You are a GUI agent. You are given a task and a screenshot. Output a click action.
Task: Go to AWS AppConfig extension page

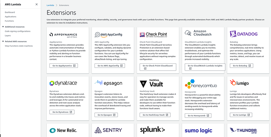110,65
